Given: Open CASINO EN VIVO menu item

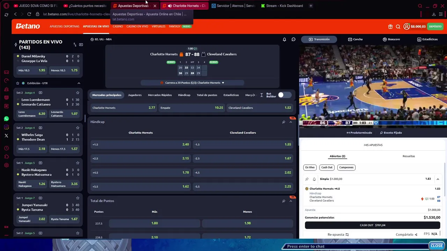Looking at the screenshot, I should point(137,26).
